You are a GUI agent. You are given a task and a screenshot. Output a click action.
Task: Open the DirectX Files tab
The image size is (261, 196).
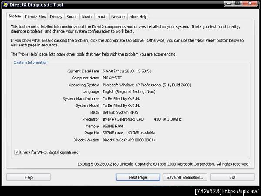[36, 17]
